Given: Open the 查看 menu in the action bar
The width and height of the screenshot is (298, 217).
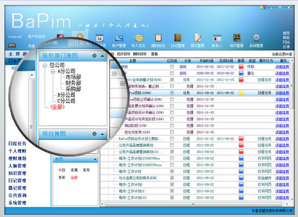Looking at the screenshot, I should coord(154,54).
